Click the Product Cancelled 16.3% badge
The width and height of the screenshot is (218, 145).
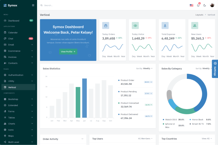pos(149,105)
